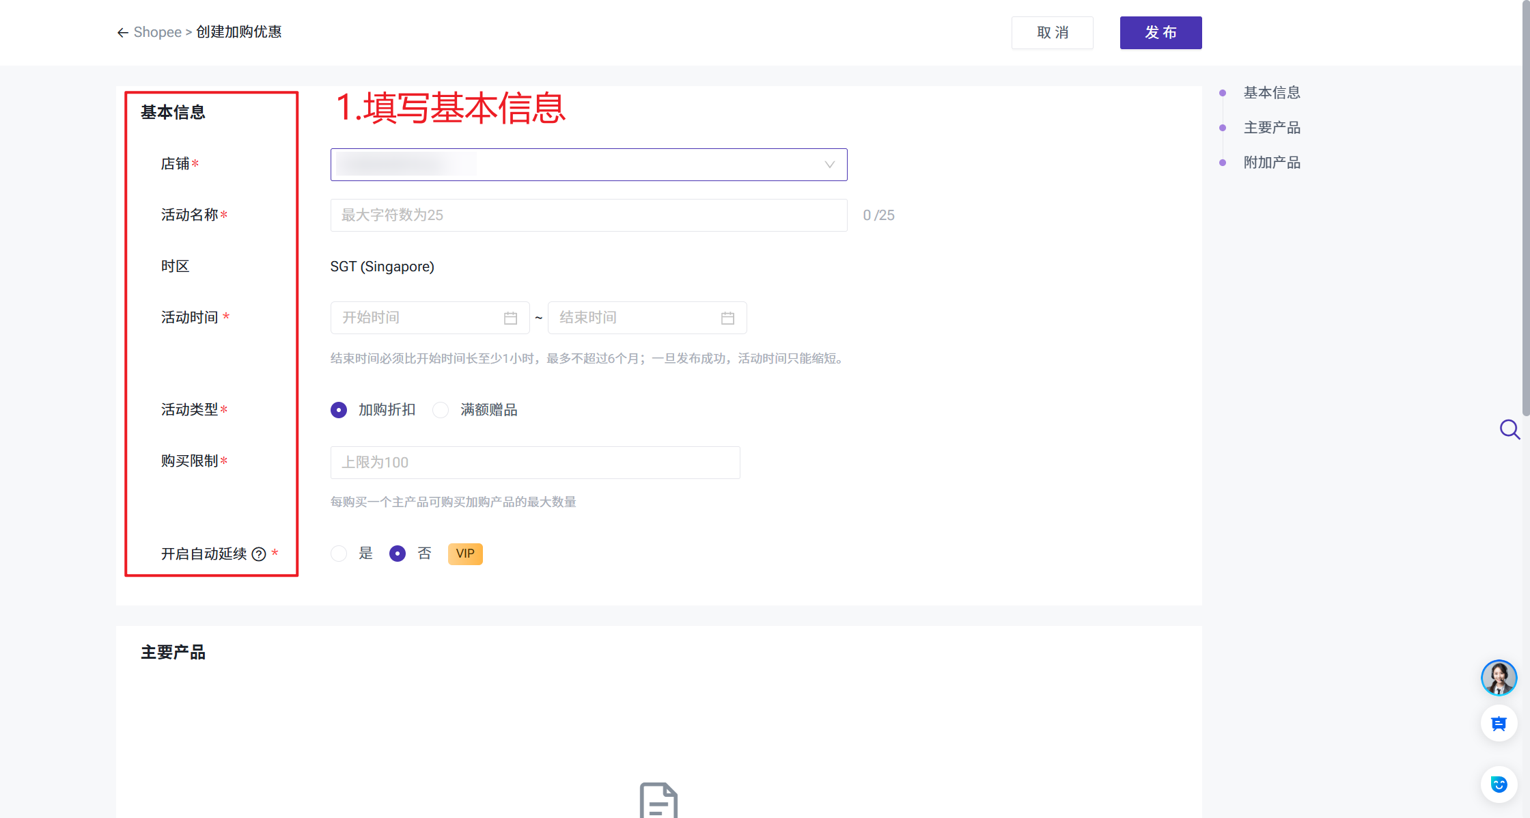The image size is (1530, 818).
Task: Click the blue chat message floating icon
Action: tap(1499, 724)
